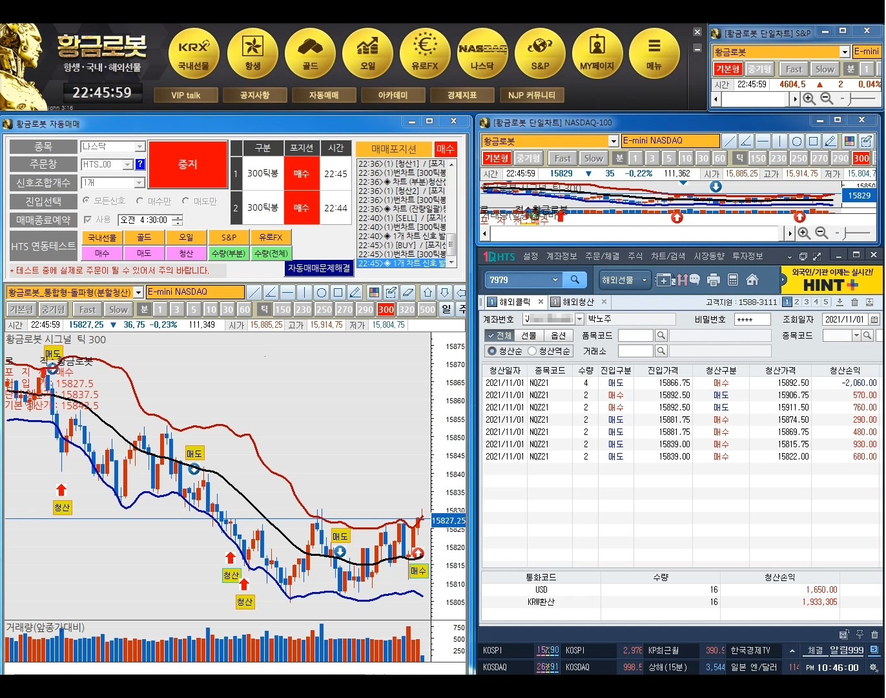Toggle the 선물 filter button
The image size is (886, 698).
[x=529, y=335]
